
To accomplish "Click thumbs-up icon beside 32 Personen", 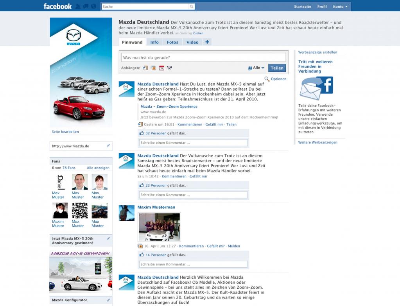I will point(142,133).
